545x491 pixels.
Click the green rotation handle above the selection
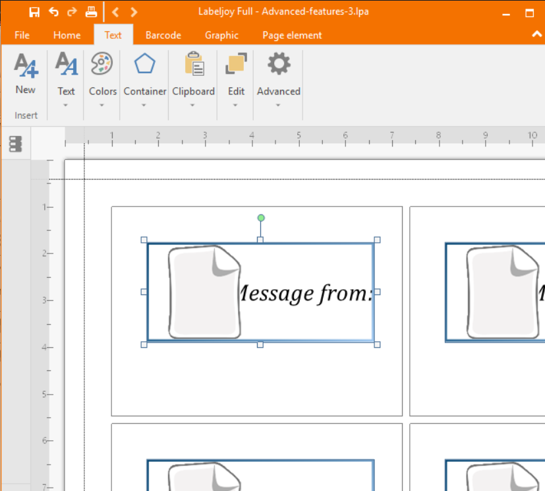[261, 218]
